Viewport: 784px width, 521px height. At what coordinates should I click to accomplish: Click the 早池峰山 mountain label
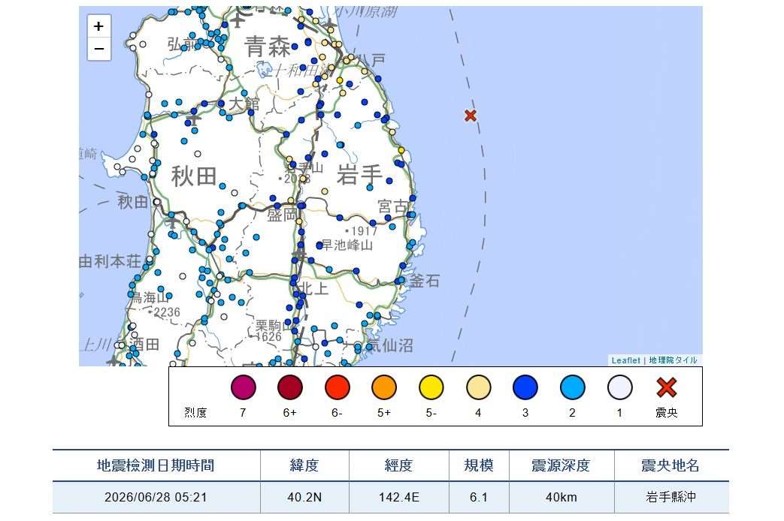pos(347,245)
